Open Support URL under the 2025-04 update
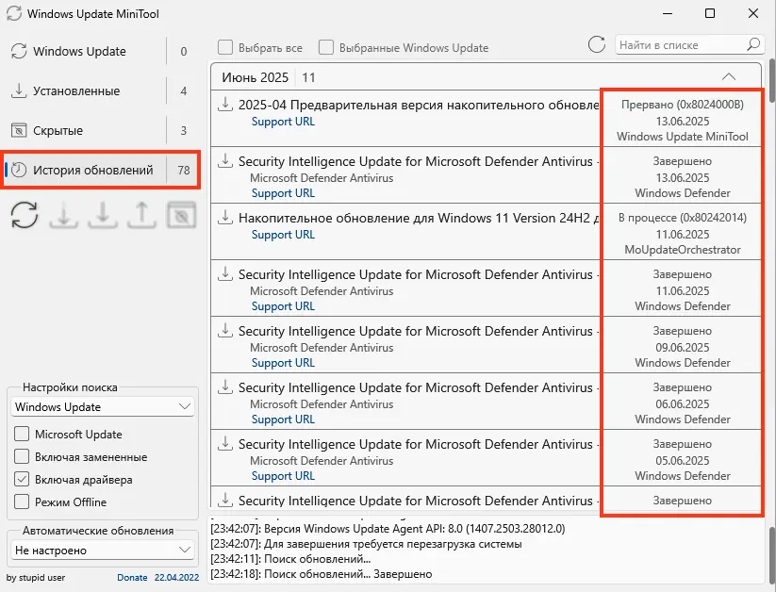The image size is (776, 592). tap(283, 122)
